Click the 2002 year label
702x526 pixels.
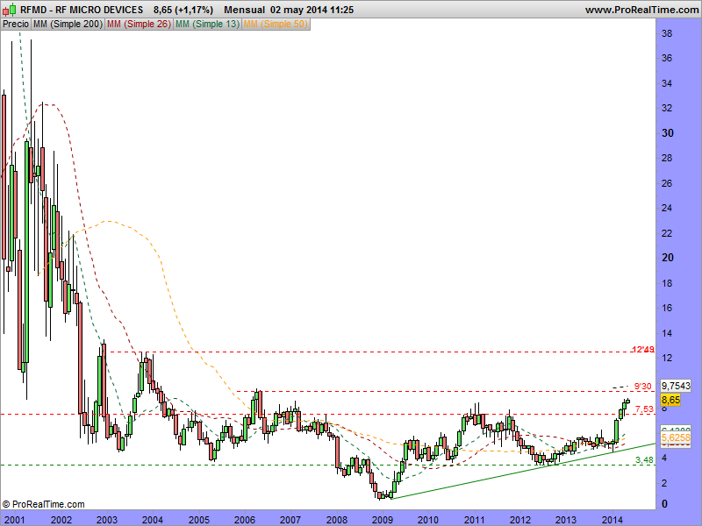(x=61, y=520)
